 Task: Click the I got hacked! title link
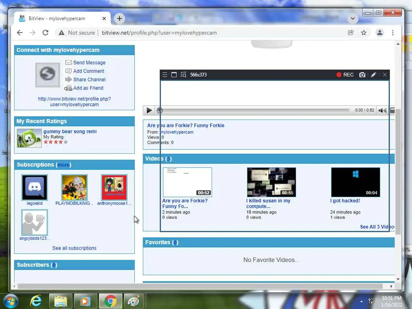point(345,201)
